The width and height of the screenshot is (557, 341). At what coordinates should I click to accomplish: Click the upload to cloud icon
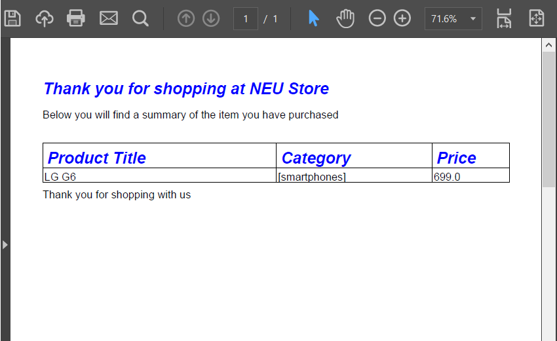coord(44,18)
